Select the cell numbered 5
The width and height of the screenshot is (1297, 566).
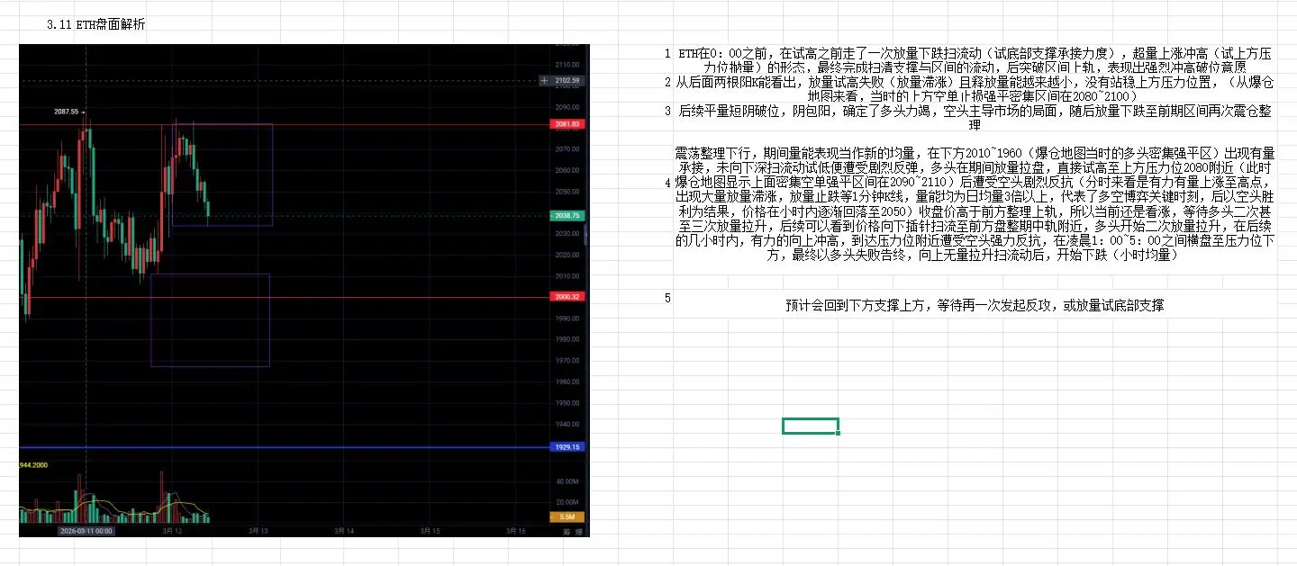click(x=667, y=298)
